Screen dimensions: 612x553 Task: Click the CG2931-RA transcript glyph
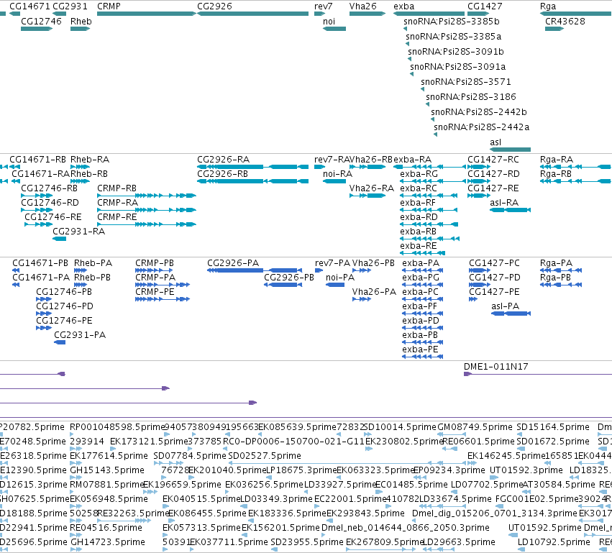point(59,239)
